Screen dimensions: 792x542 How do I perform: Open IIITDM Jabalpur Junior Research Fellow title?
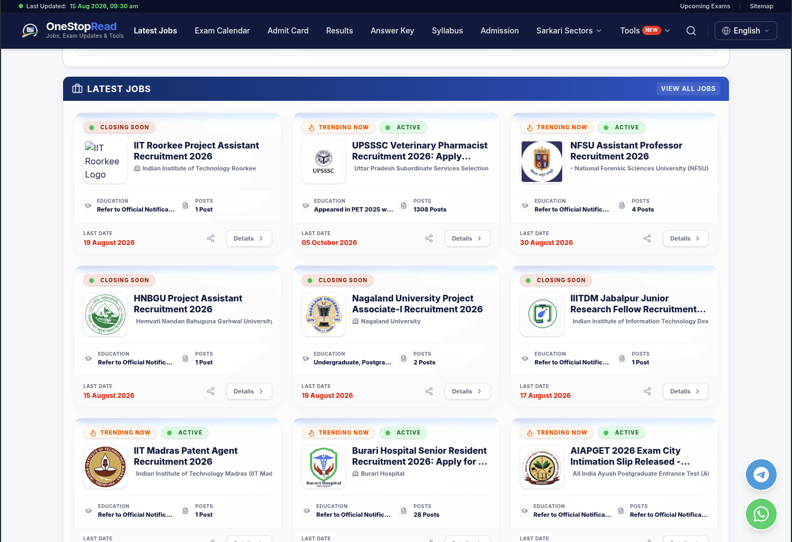pyautogui.click(x=638, y=304)
